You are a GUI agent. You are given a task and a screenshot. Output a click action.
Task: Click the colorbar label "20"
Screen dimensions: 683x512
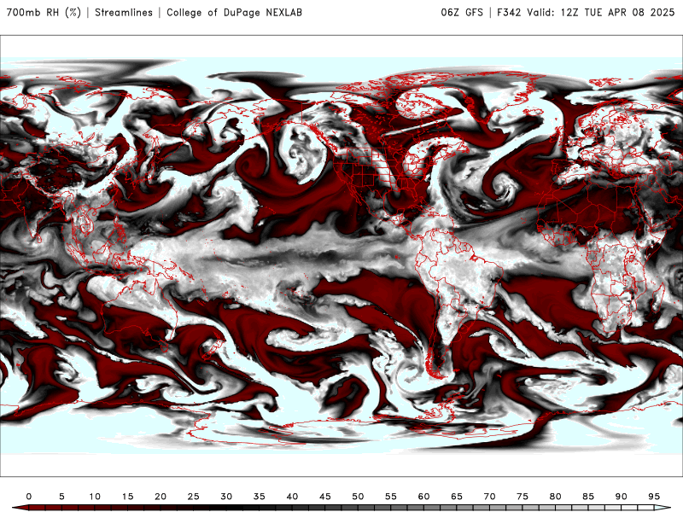tap(161, 497)
